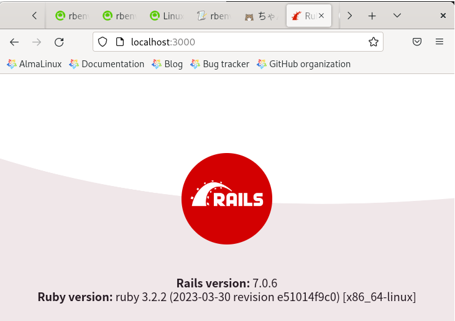Open the GitHub organization bookmark
The height and width of the screenshot is (321, 455).
click(x=303, y=64)
